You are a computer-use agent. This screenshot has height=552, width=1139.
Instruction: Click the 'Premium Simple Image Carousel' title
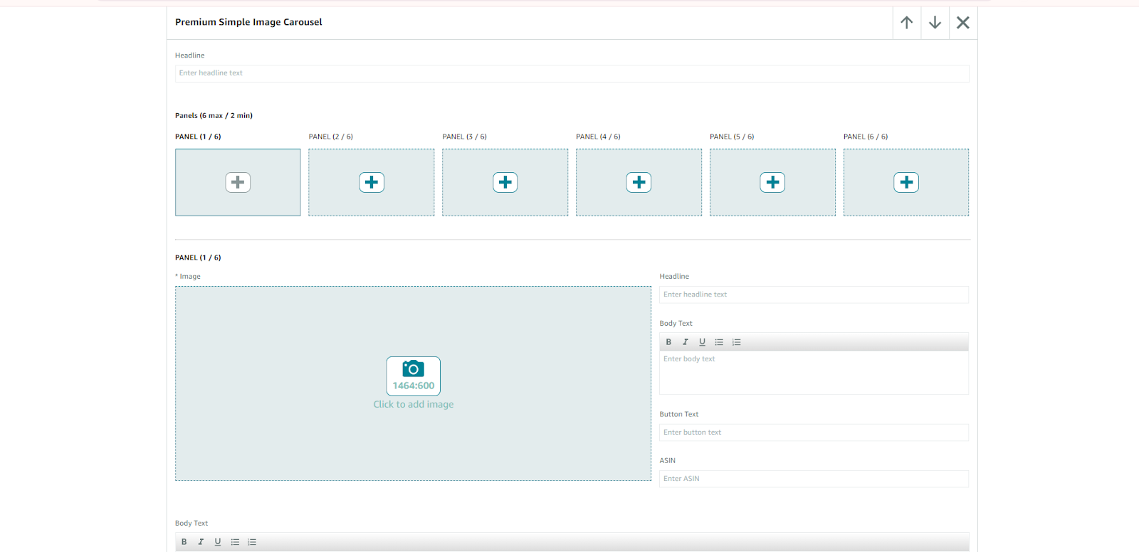[x=248, y=22]
